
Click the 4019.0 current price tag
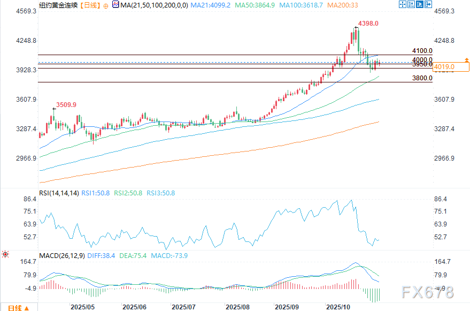click(444, 67)
